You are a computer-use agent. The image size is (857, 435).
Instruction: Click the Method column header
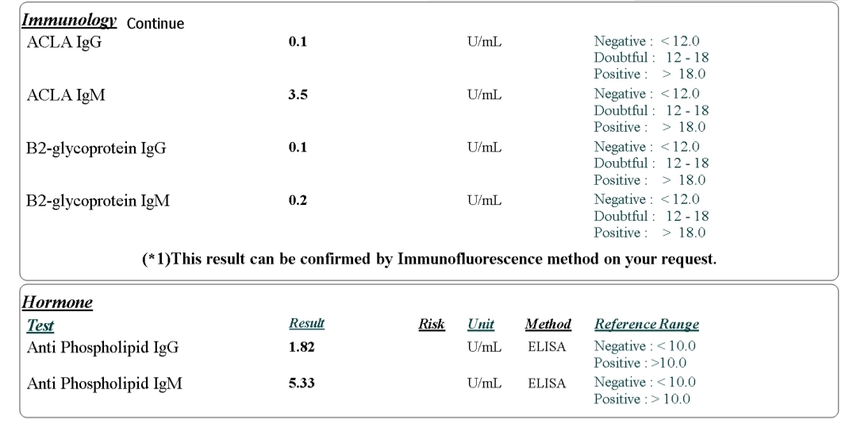tap(548, 324)
